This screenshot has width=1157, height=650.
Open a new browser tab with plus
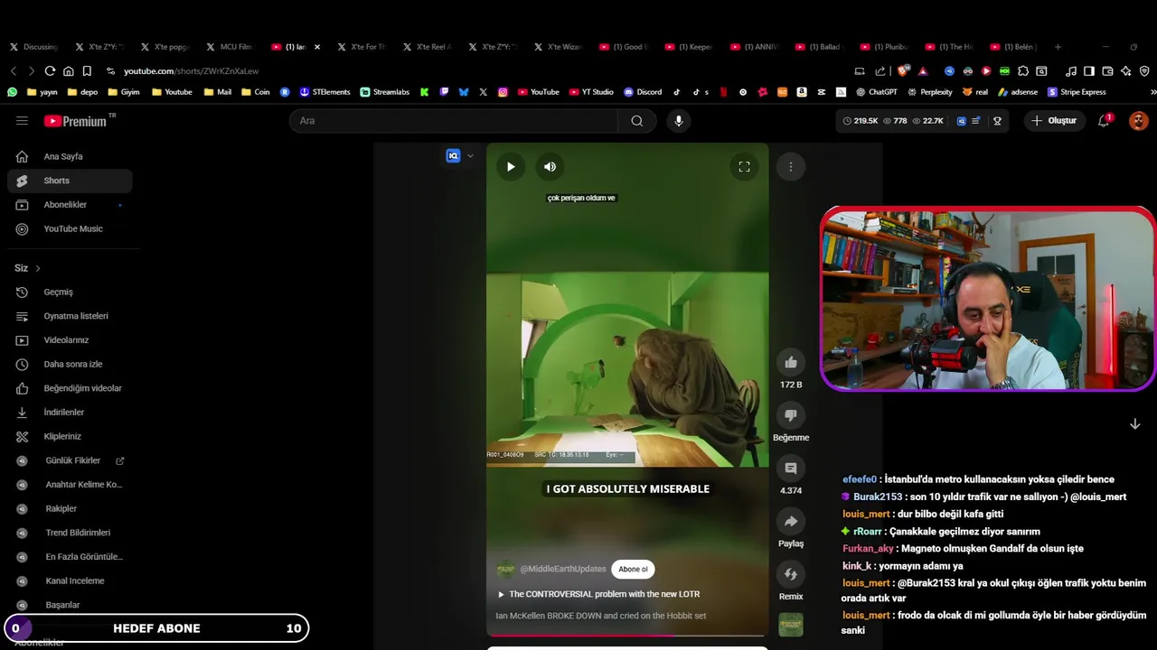pyautogui.click(x=1058, y=47)
